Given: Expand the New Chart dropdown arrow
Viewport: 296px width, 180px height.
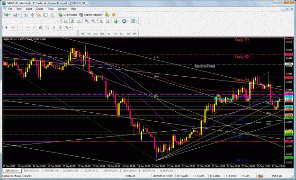Looking at the screenshot, I should [x=10, y=15].
